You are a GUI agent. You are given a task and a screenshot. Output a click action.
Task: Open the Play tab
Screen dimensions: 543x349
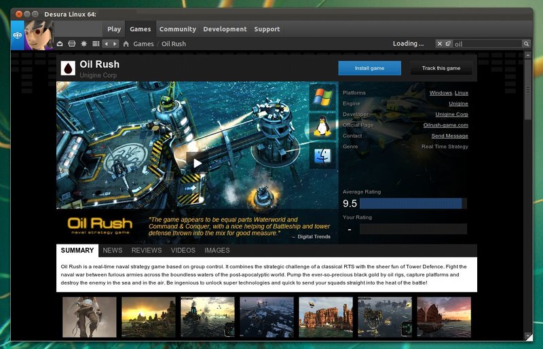pos(114,29)
